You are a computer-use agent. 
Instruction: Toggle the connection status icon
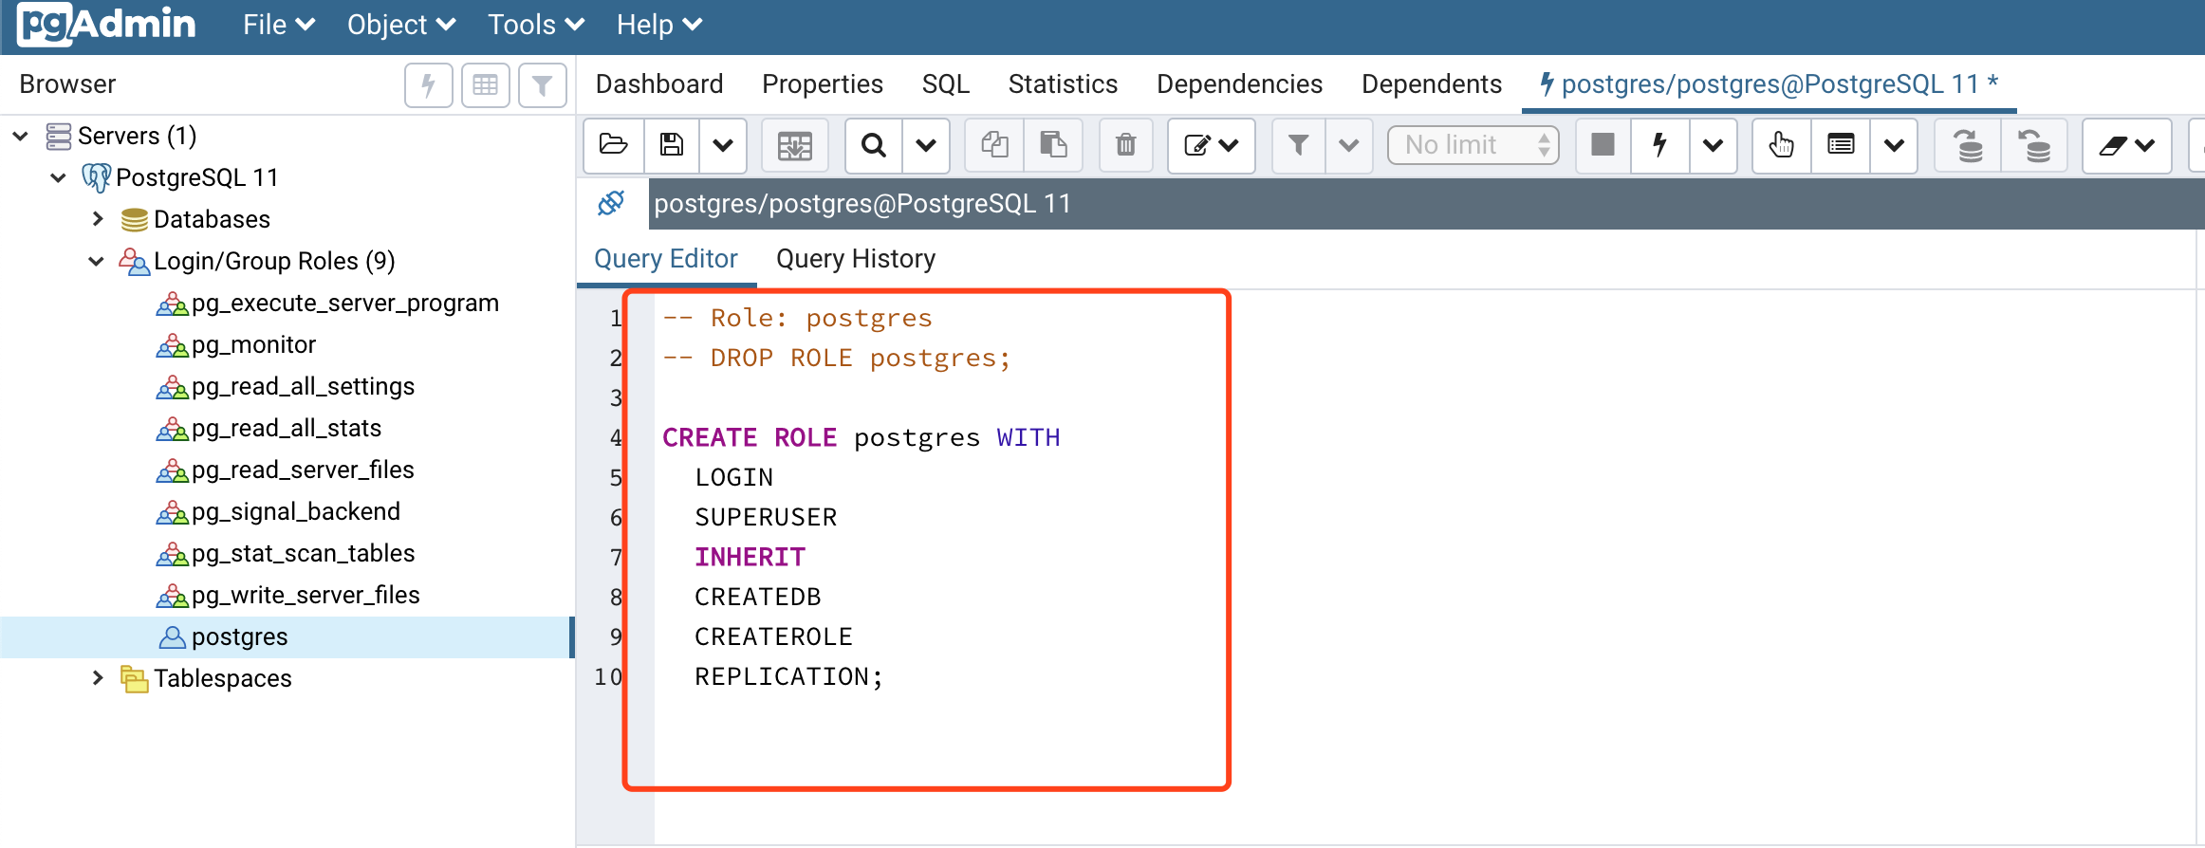click(611, 203)
